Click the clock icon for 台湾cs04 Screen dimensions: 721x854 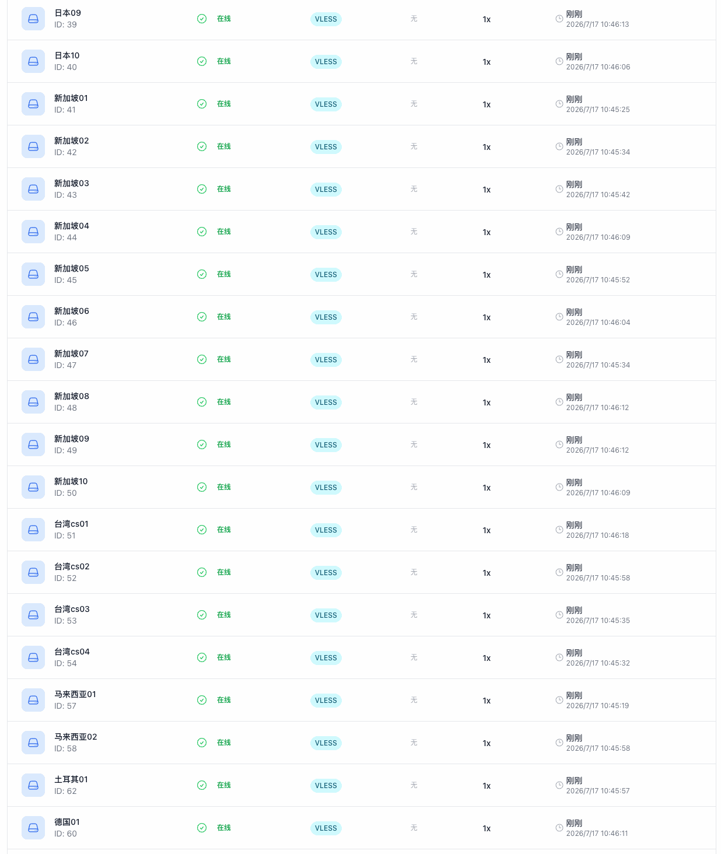559,657
